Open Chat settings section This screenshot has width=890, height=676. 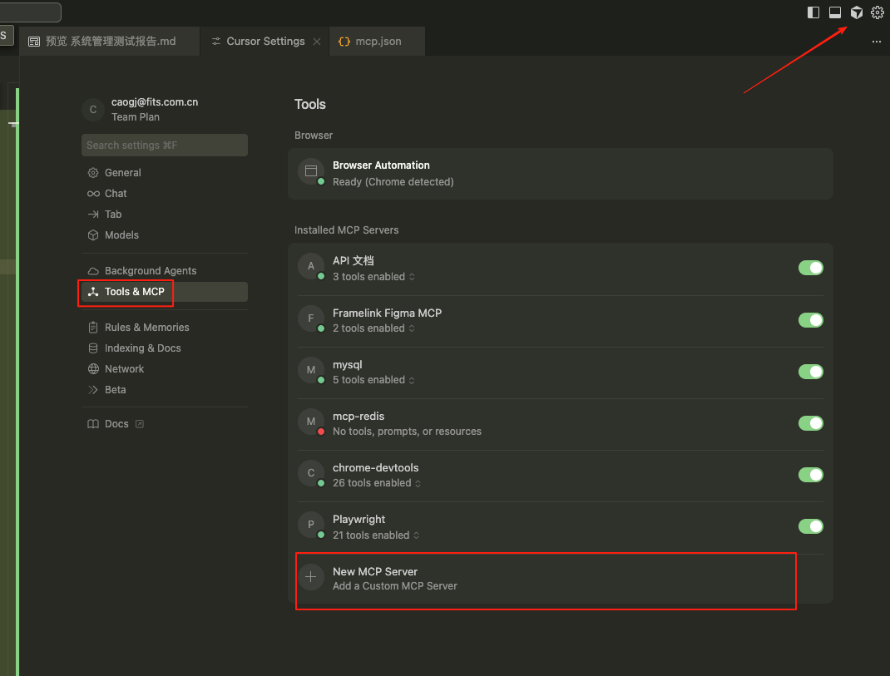point(165,194)
